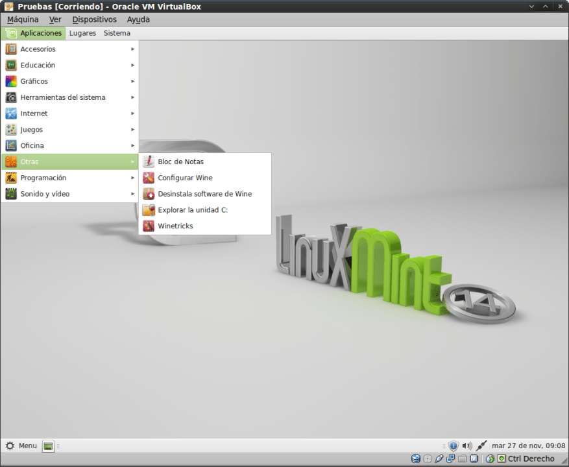
Task: Click the volume speaker icon in panel
Action: (466, 446)
